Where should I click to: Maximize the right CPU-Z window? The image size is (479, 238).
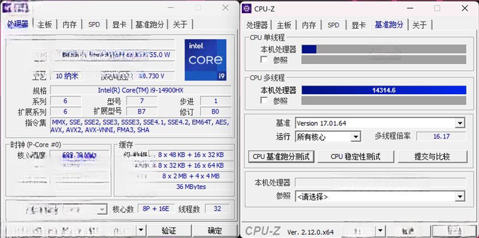(438, 8)
